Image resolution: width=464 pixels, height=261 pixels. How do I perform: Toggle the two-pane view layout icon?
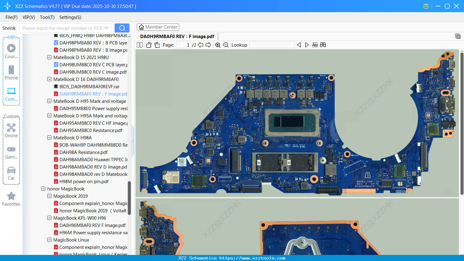tap(140, 45)
